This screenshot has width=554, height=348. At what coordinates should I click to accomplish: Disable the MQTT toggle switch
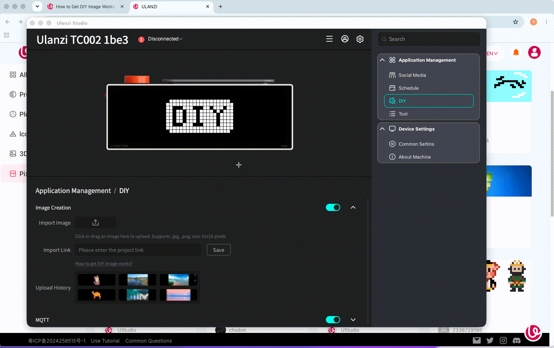(x=333, y=320)
